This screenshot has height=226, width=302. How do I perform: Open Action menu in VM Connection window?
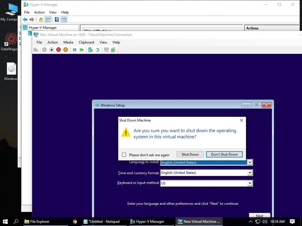click(52, 42)
